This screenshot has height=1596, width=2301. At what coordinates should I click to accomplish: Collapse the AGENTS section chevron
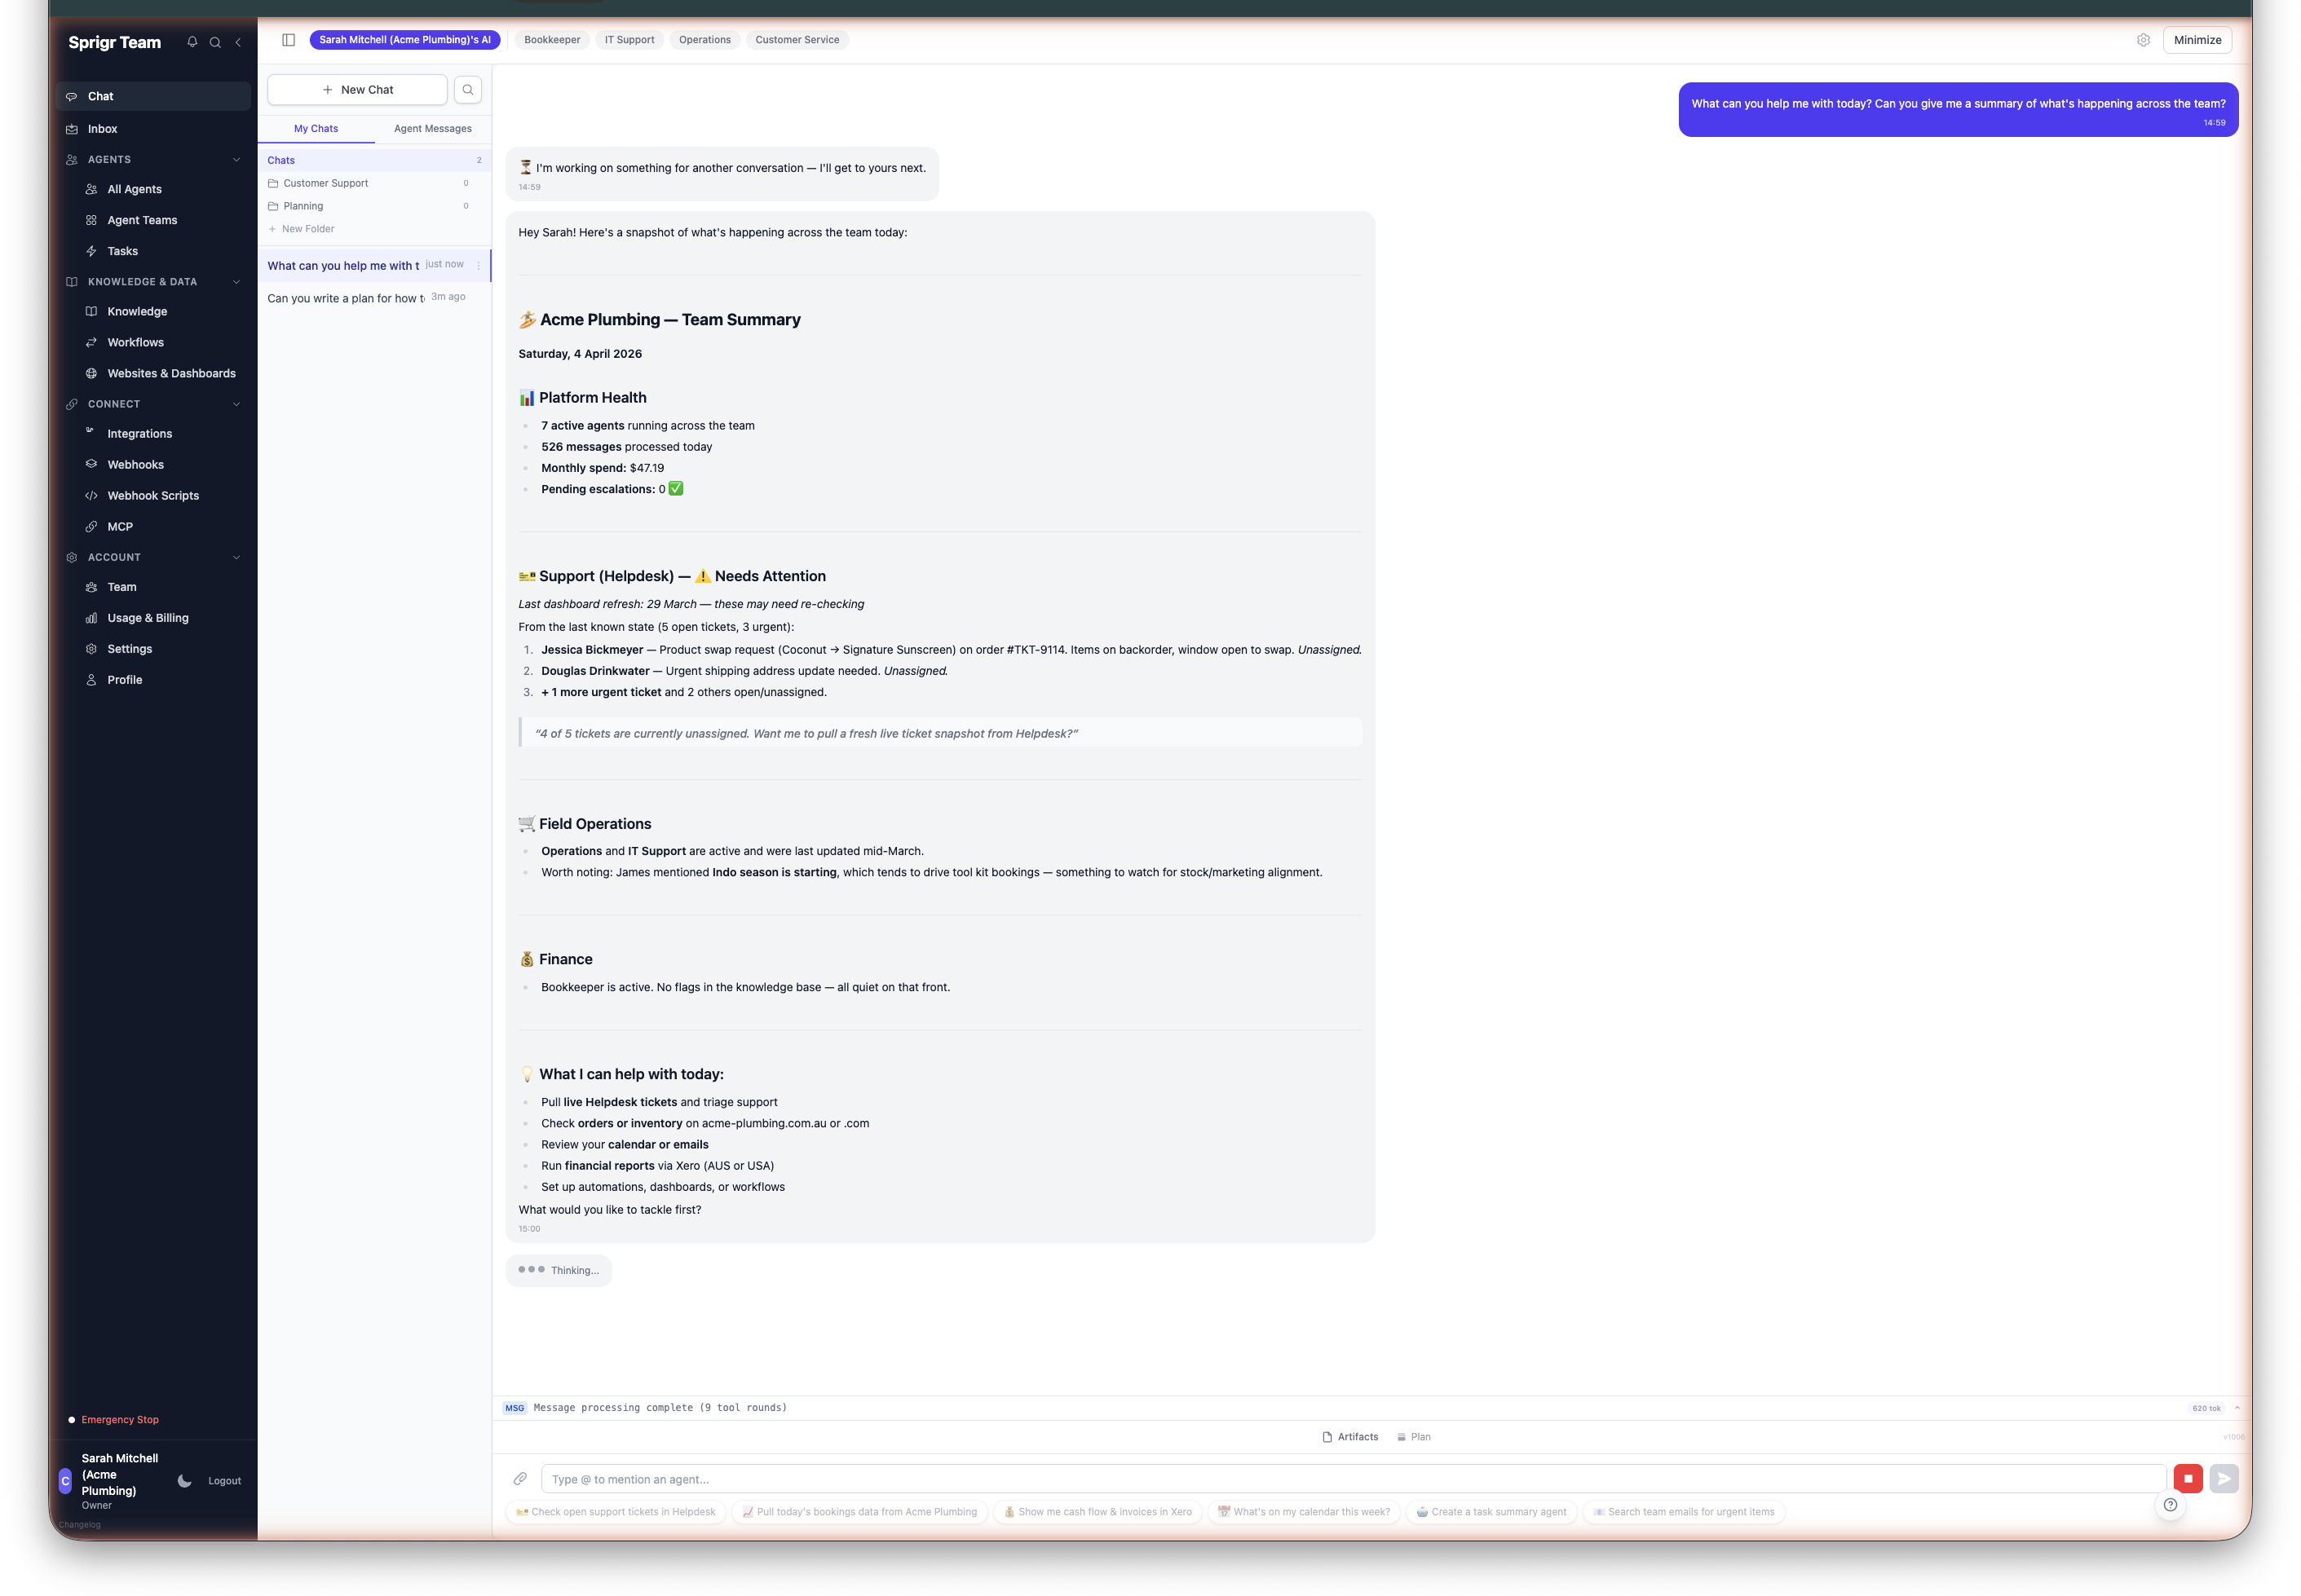(236, 159)
